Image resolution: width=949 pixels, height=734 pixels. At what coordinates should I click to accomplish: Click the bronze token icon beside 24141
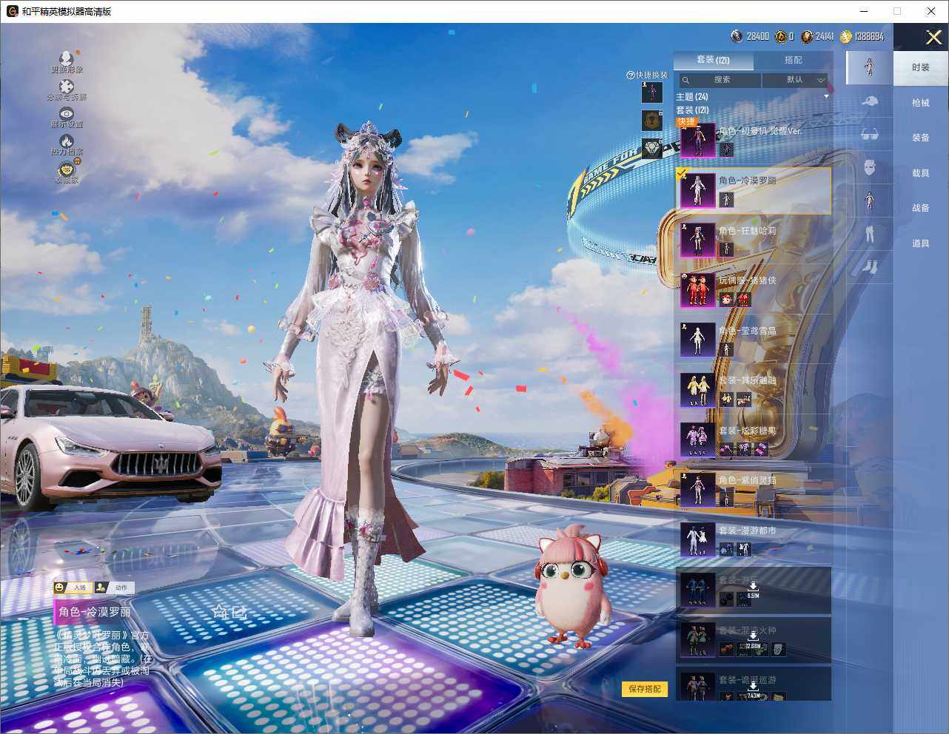click(x=807, y=36)
